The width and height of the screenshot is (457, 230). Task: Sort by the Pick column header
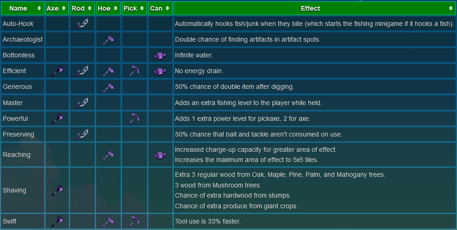[x=134, y=8]
